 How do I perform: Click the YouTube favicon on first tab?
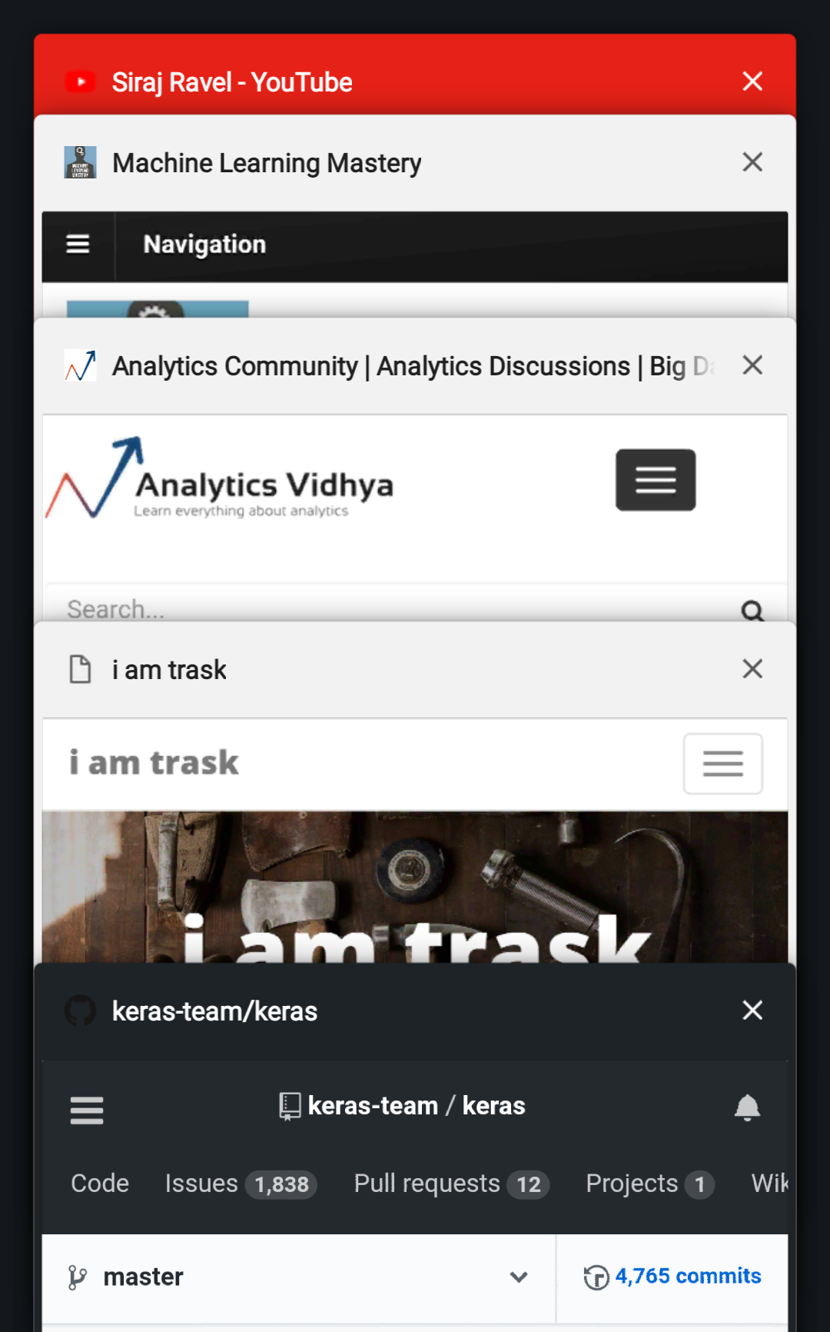tap(80, 82)
